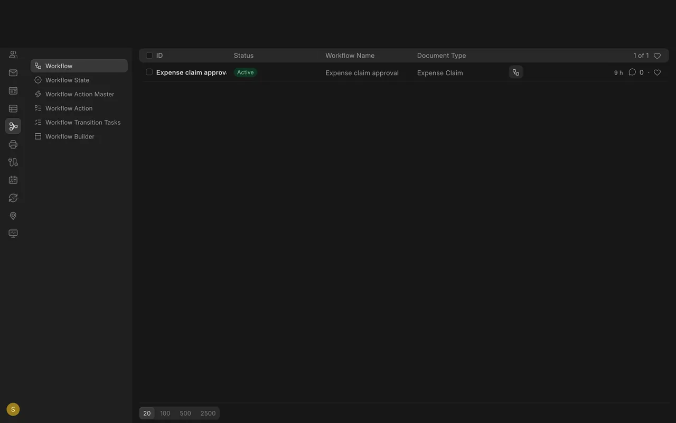Open the sync arrows rail icon
The height and width of the screenshot is (423, 676).
[x=13, y=198]
